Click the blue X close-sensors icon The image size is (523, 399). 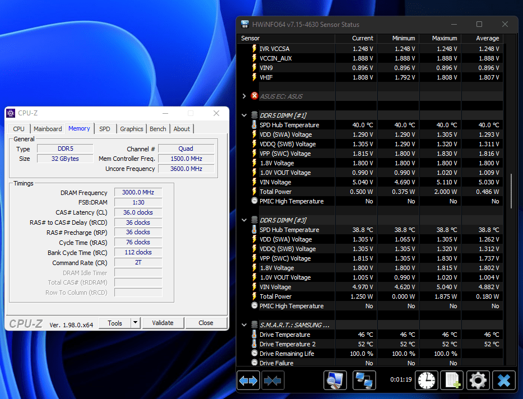503,380
